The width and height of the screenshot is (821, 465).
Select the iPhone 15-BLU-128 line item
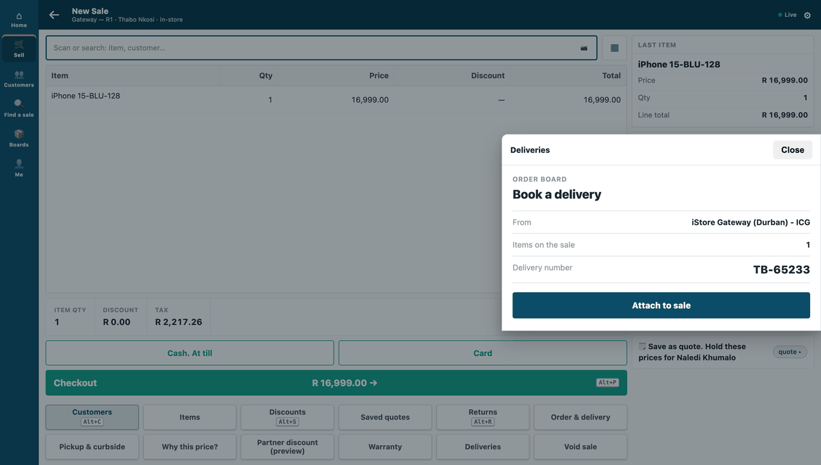[x=336, y=100]
